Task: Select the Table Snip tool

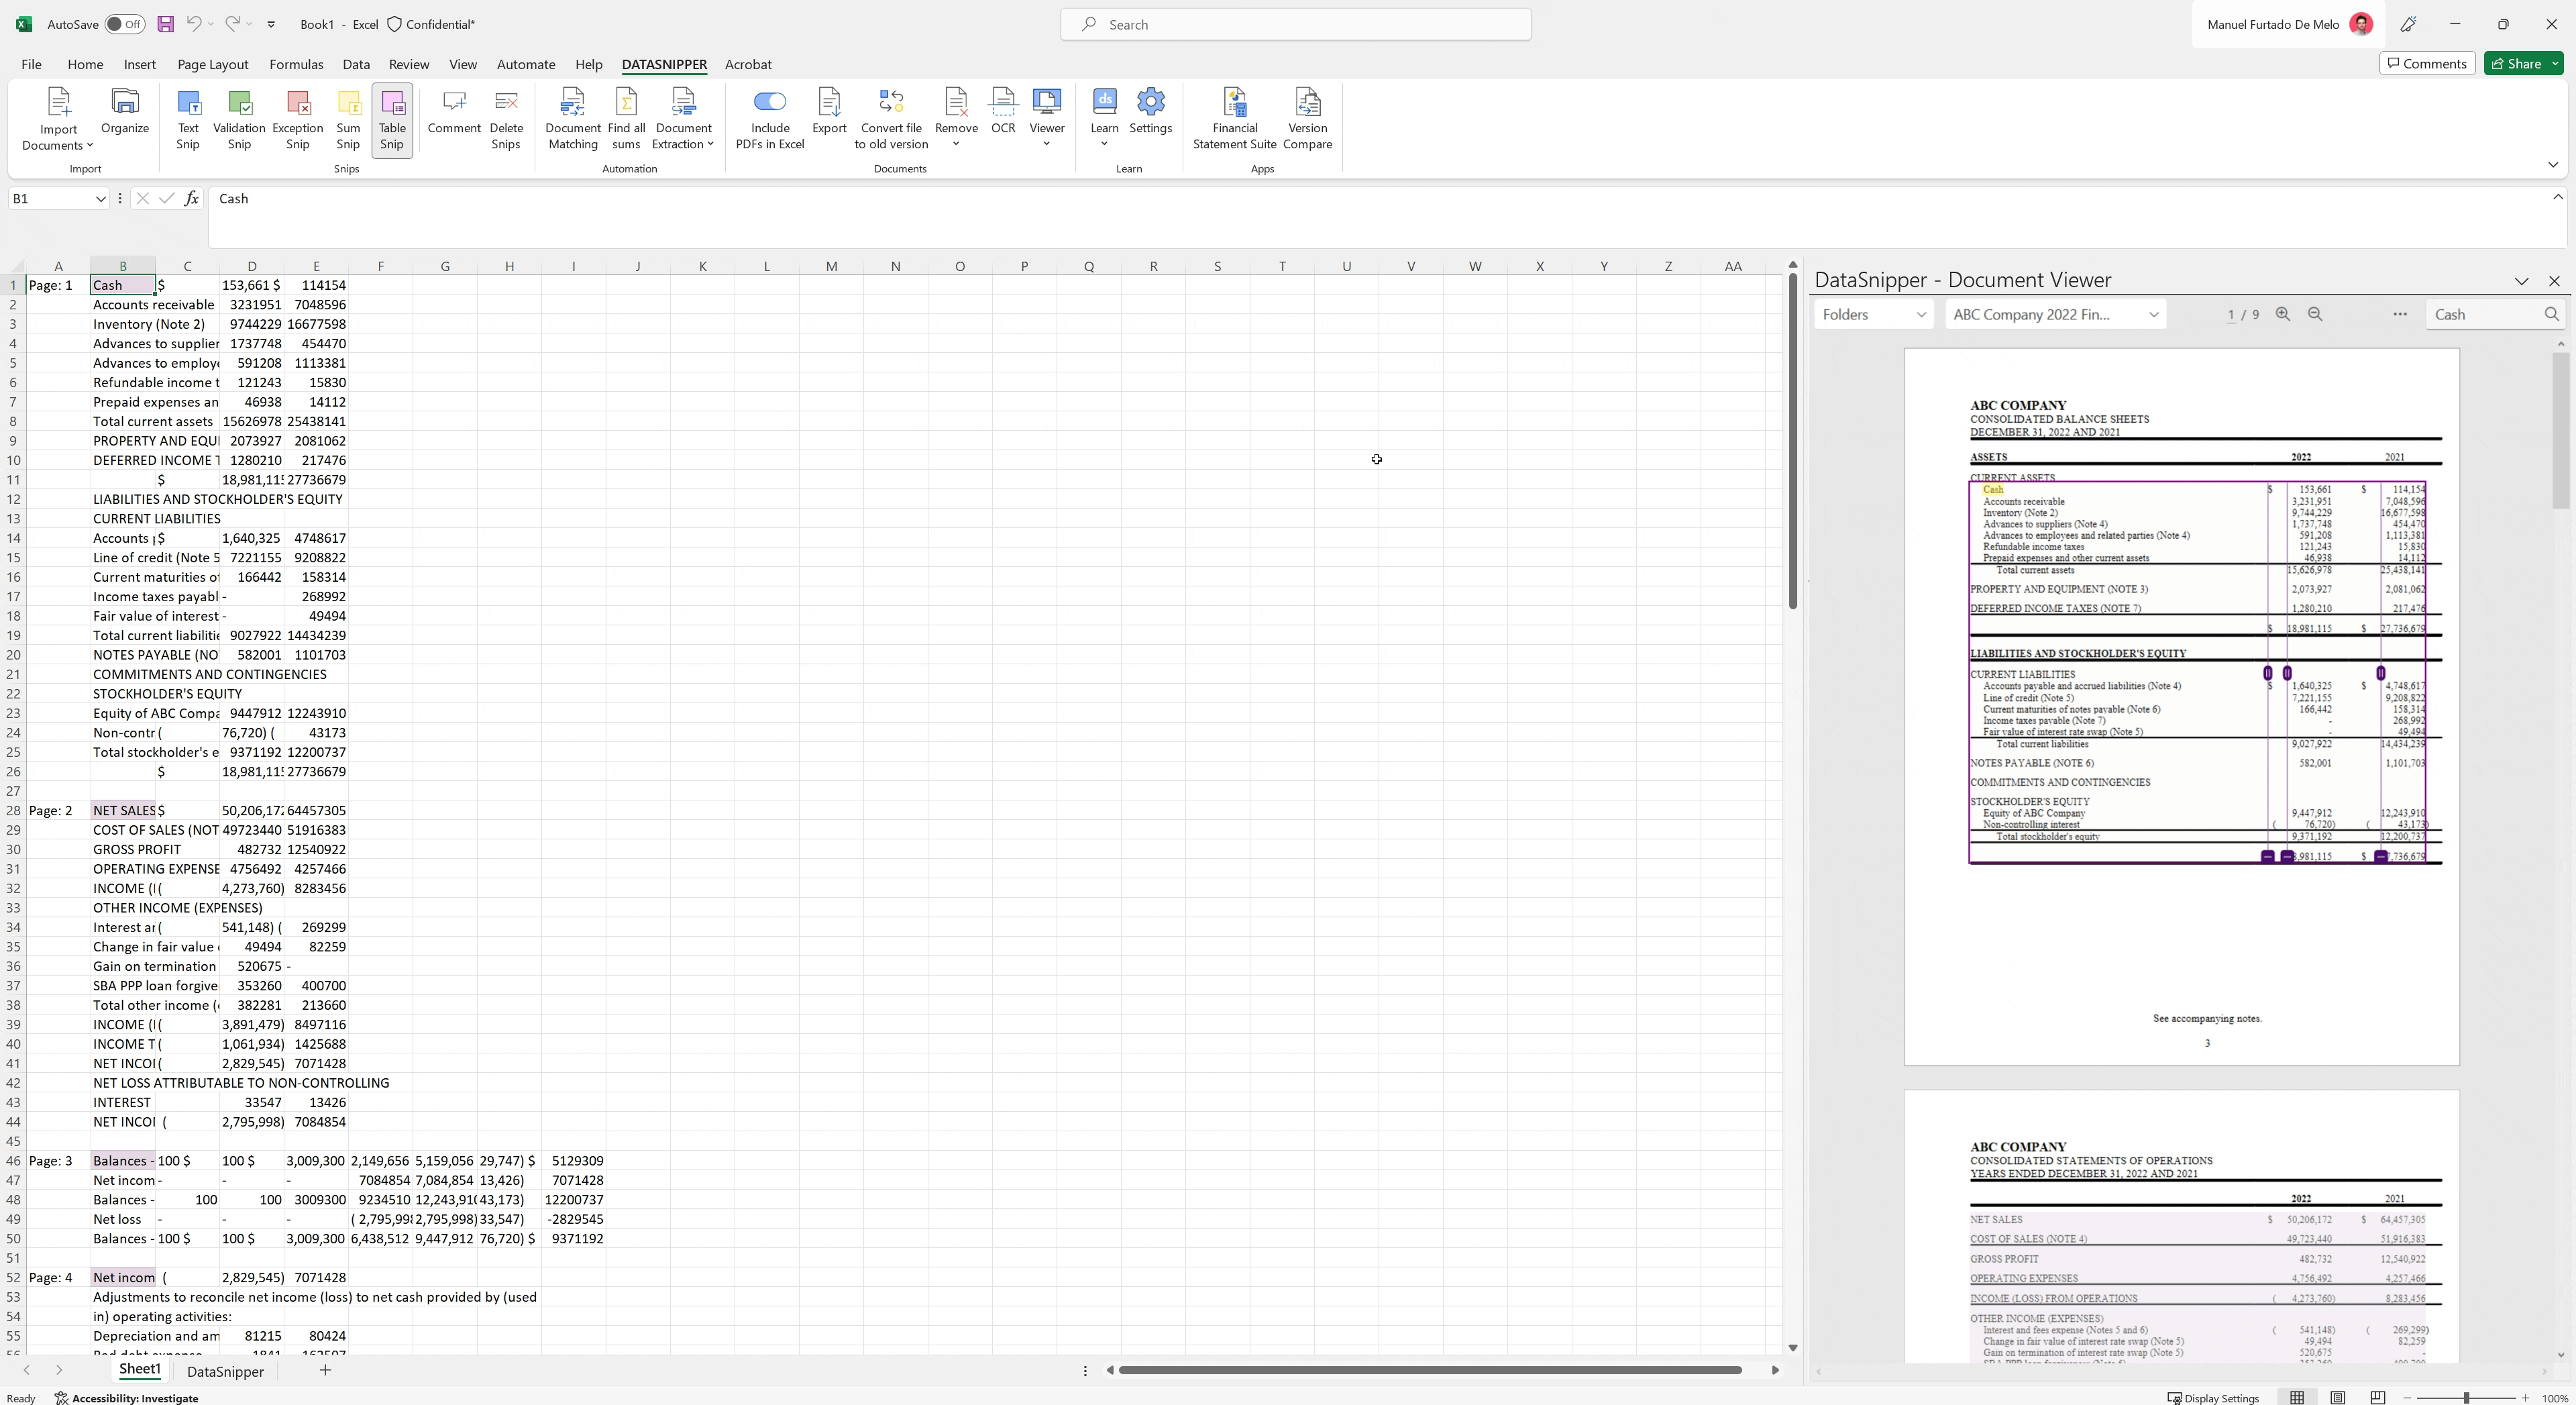Action: [x=391, y=119]
